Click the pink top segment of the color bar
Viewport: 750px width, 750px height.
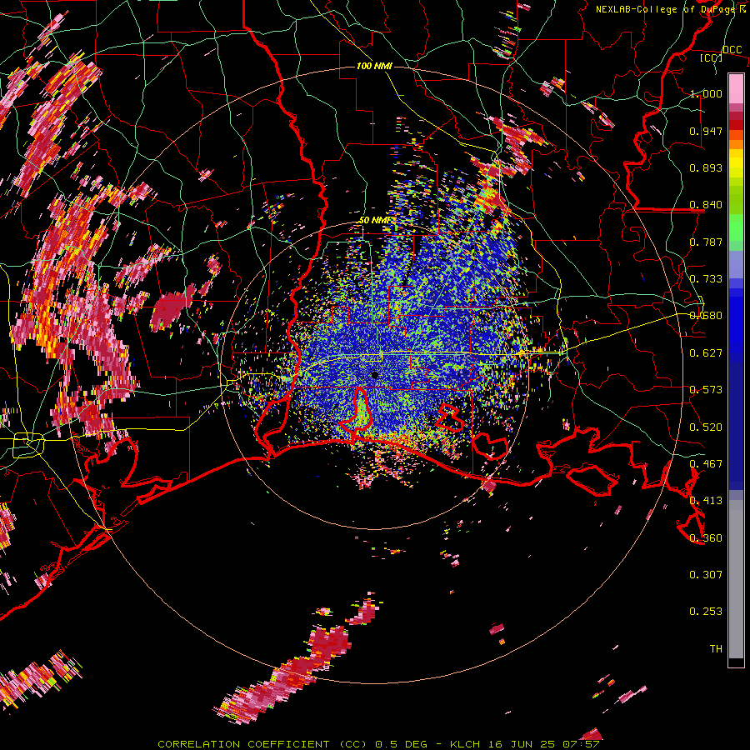pos(736,88)
